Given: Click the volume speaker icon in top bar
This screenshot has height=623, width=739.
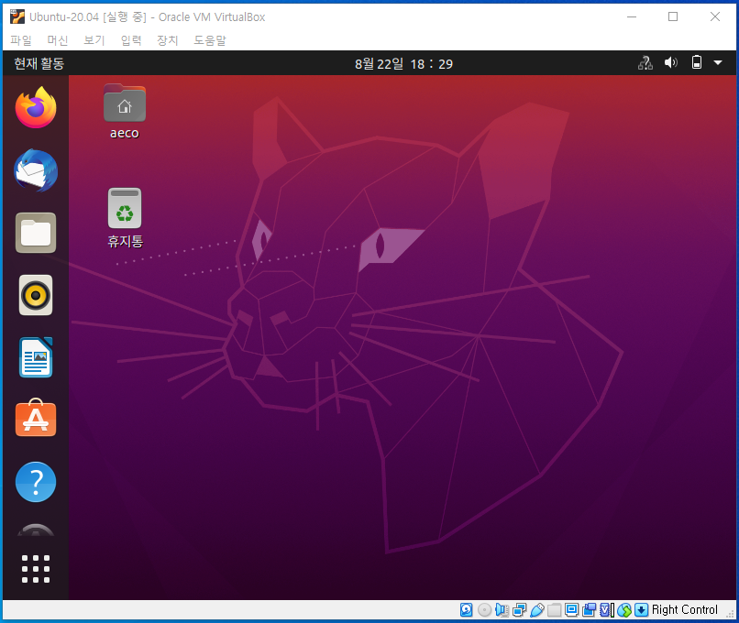Looking at the screenshot, I should (670, 62).
